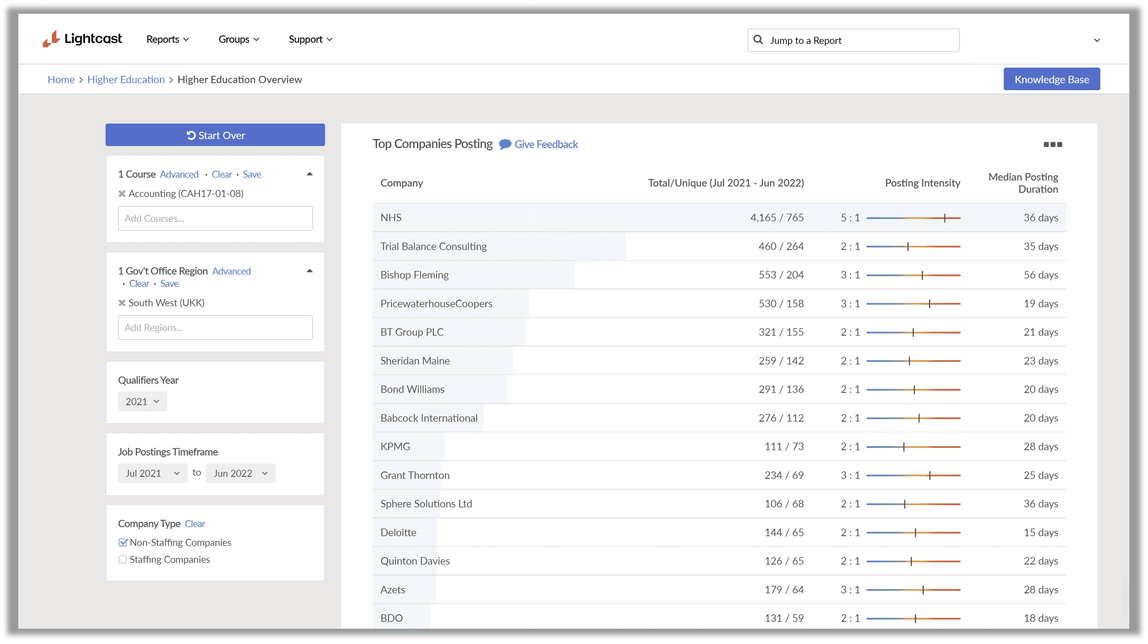1148x644 pixels.
Task: Open the Groups menu
Action: click(x=239, y=39)
